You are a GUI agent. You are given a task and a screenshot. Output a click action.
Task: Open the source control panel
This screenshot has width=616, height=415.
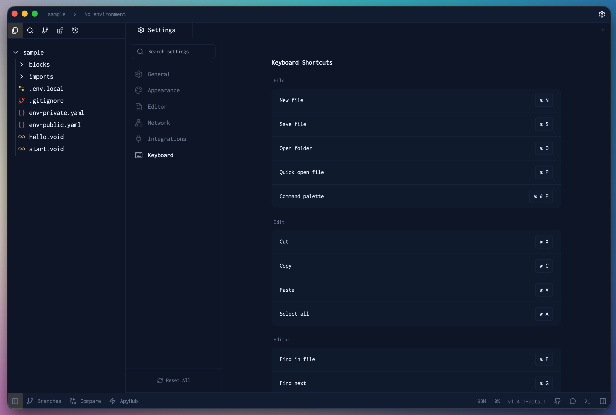[x=45, y=30]
